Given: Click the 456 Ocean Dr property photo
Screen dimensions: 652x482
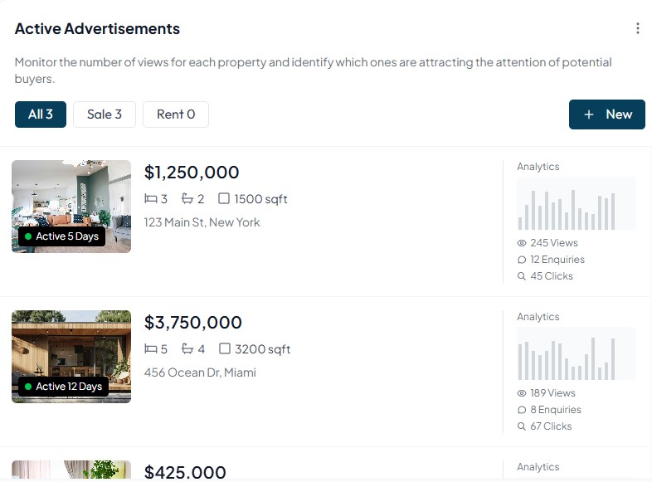Looking at the screenshot, I should point(71,356).
